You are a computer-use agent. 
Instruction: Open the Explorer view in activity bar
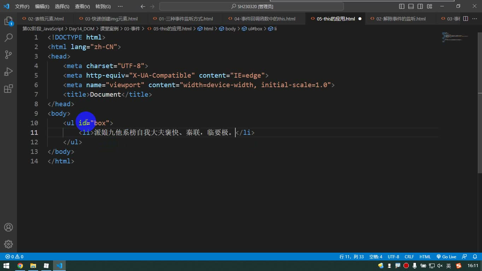8,21
